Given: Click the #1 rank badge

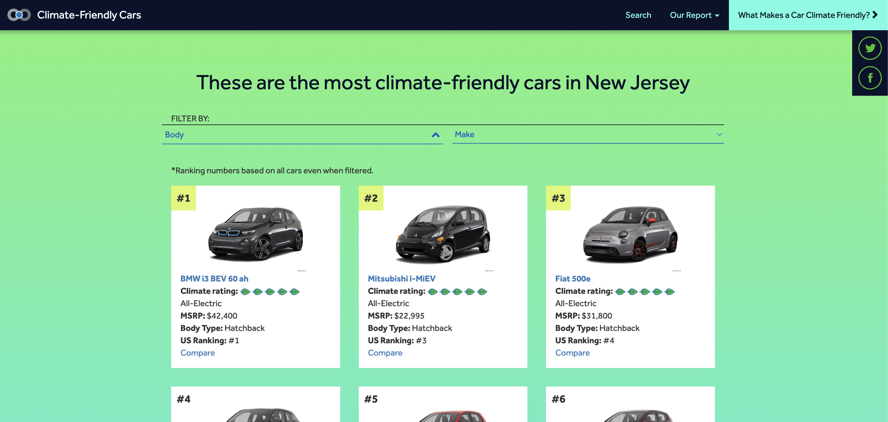Looking at the screenshot, I should click(x=183, y=198).
